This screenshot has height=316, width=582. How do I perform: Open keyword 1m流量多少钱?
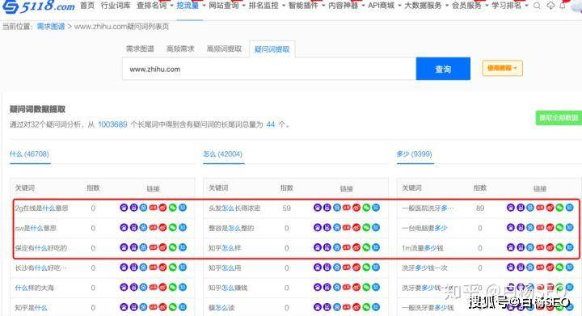(x=423, y=248)
